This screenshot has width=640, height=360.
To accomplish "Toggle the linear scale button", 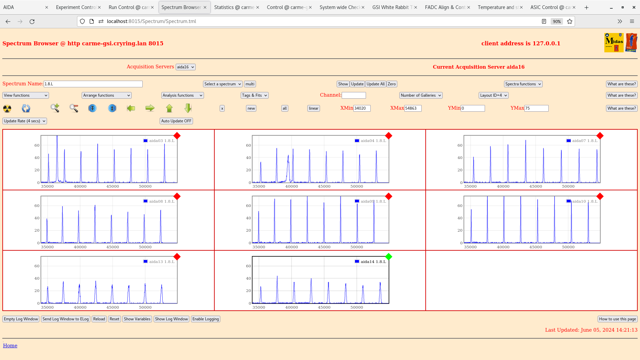I will click(313, 108).
